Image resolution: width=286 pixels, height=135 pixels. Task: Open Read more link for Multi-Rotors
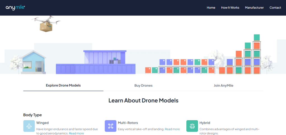pos(172,129)
